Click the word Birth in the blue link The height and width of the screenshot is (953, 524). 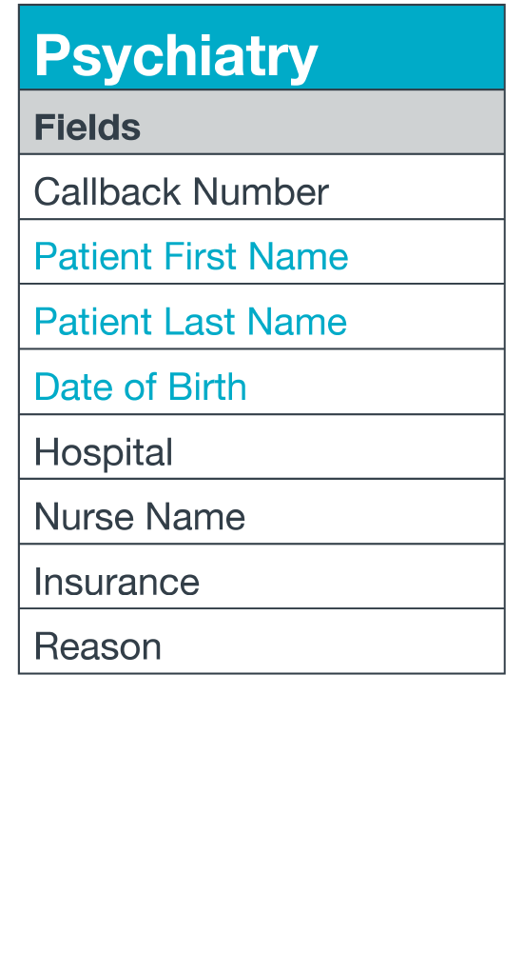pyautogui.click(x=207, y=386)
